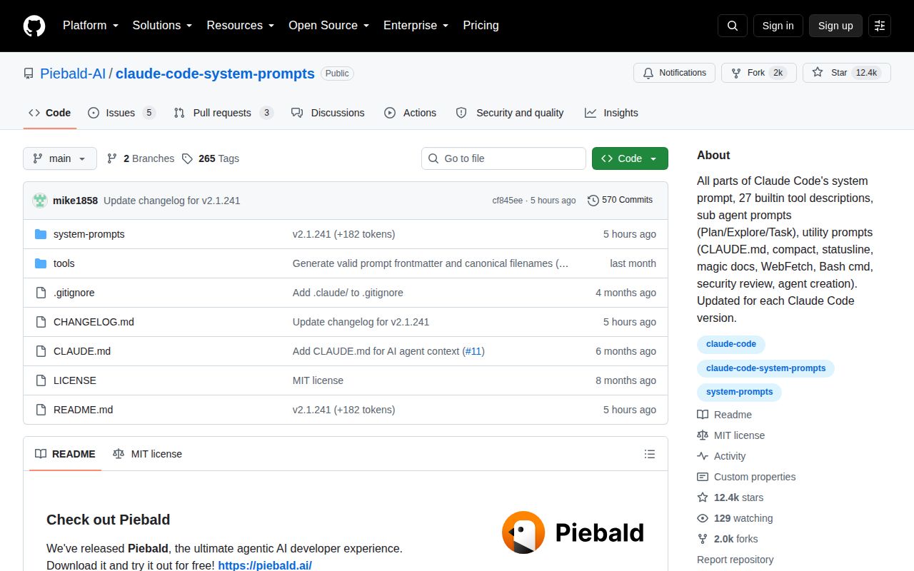This screenshot has height=571, width=914.
Task: Click mike1858's avatar in the commit bar
Action: [x=40, y=201]
